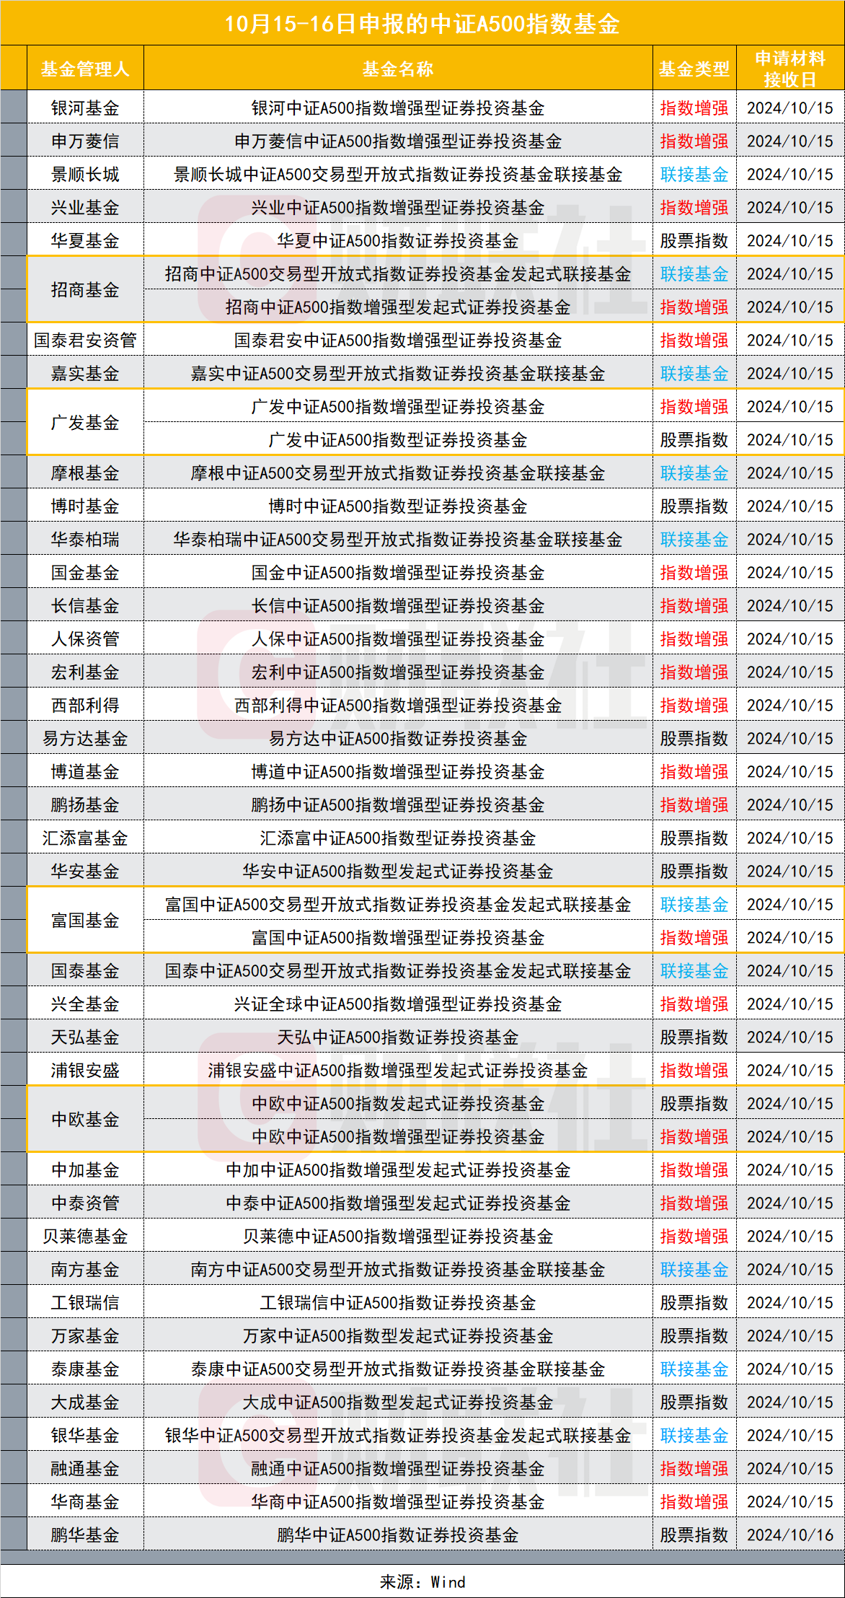Screen dimensions: 845x1598
Task: Select manager cell '鹏扬基金'
Action: [x=85, y=804]
